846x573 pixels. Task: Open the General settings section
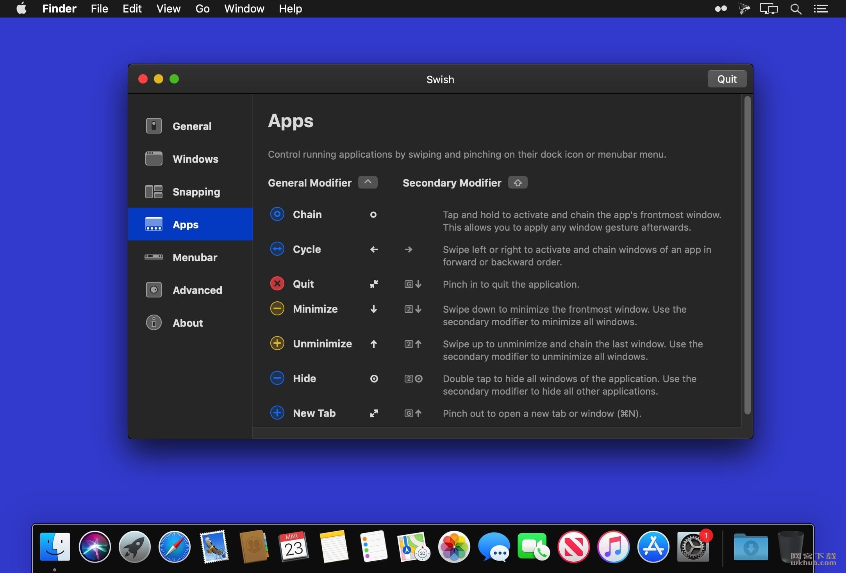click(191, 126)
